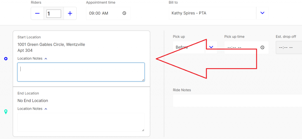Decrease riders with the minus button
Screen dimensions: 302x139
[x=37, y=13]
